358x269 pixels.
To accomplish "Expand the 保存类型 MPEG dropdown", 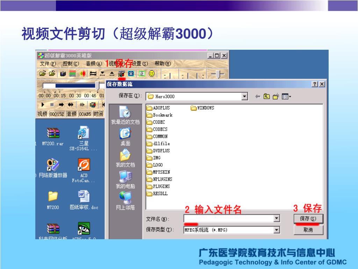I will pyautogui.click(x=277, y=230).
